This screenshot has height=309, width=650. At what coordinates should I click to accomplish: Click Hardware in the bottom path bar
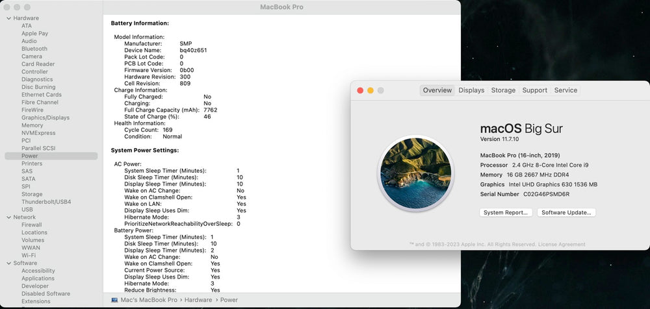point(198,300)
